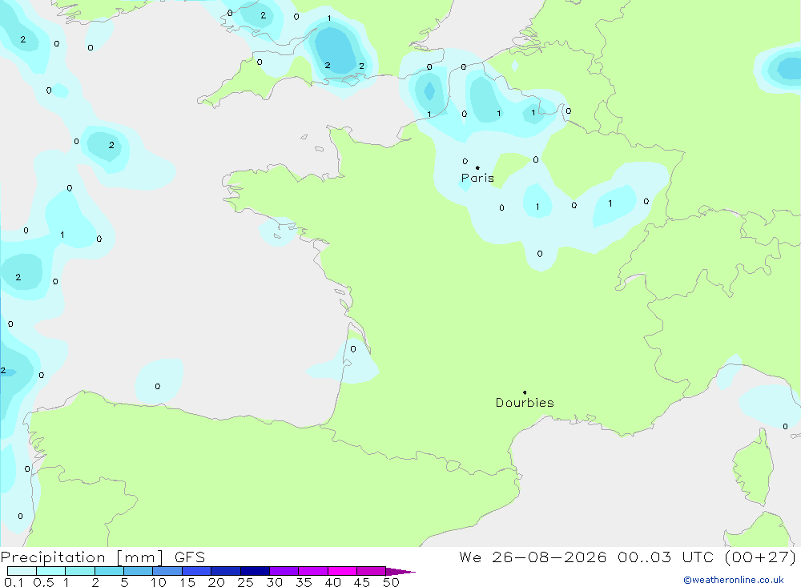Pick legend swatch between 10 and 15
Image resolution: width=801 pixels, height=587 pixels.
click(167, 571)
